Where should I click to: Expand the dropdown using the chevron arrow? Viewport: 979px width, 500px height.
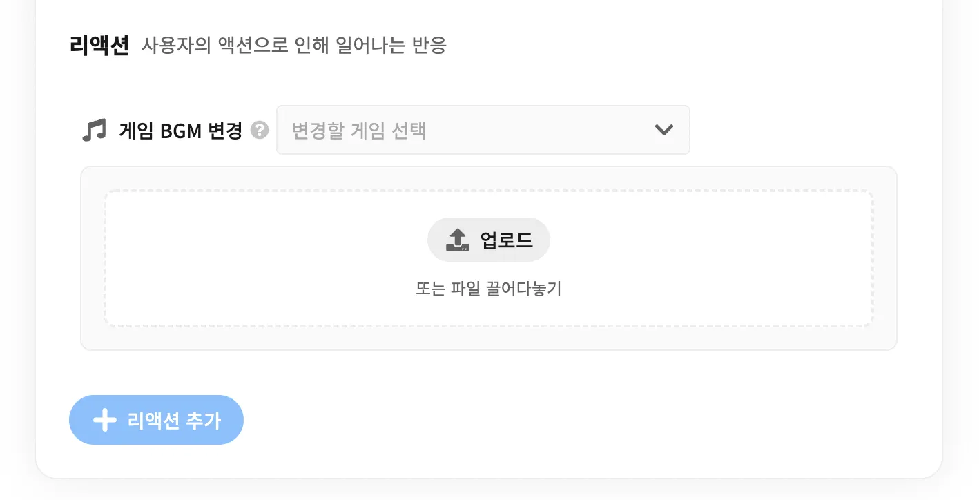[x=663, y=130]
